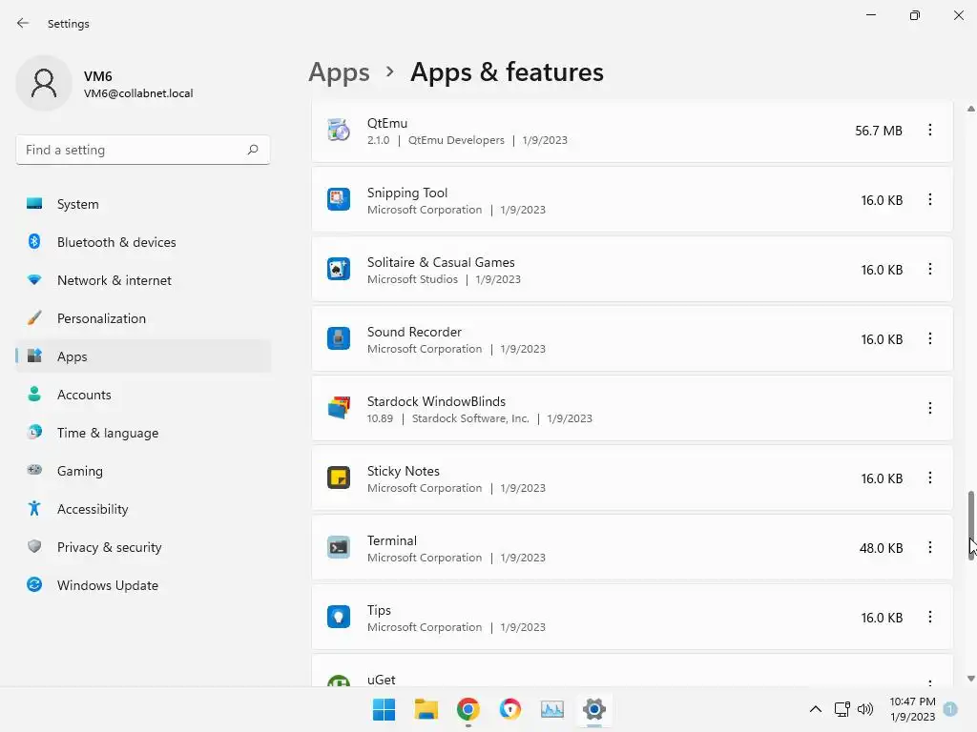
Task: Open three-dot menu for Solitaire & Casual Games
Action: coord(929,270)
